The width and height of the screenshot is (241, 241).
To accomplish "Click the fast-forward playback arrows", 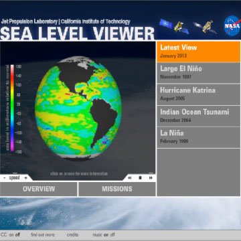I will 151,178.
